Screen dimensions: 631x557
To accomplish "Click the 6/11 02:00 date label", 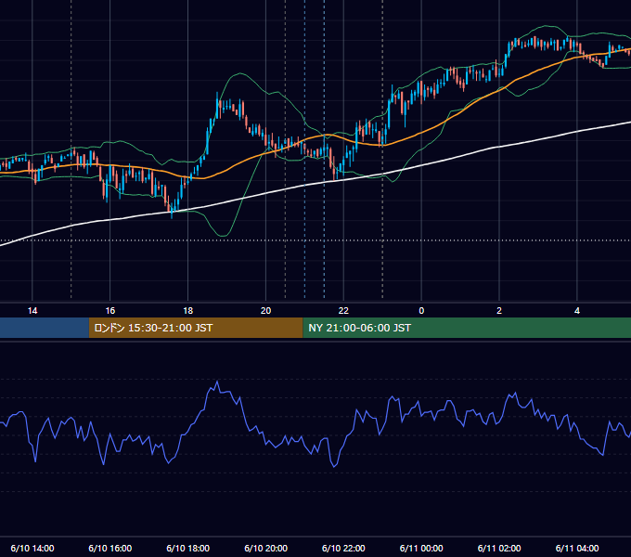I will coord(499,548).
